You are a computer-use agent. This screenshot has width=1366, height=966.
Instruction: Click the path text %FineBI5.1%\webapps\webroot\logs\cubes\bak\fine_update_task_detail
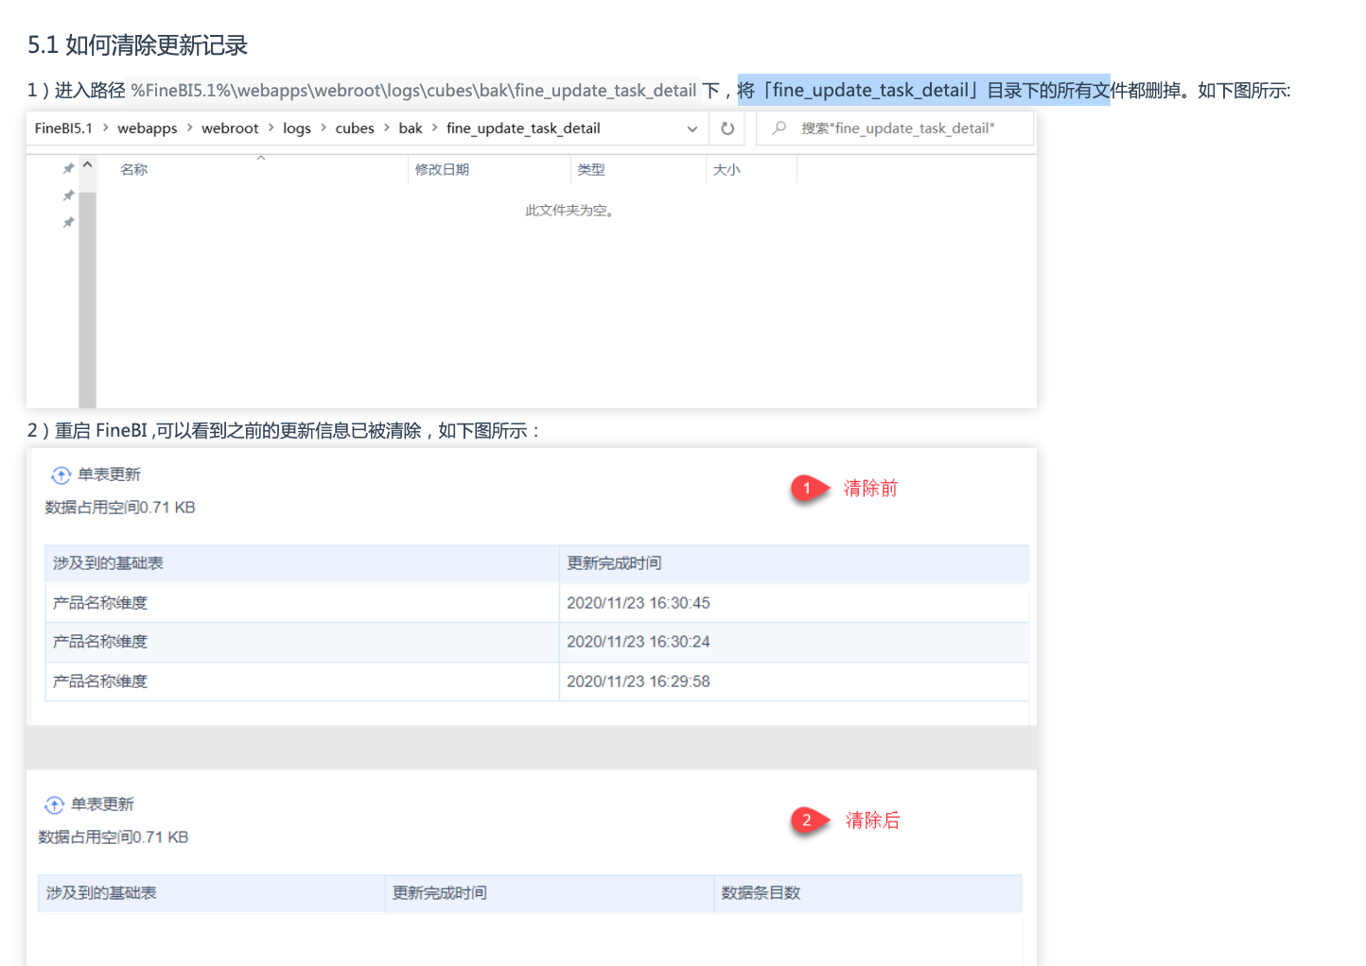tap(413, 90)
